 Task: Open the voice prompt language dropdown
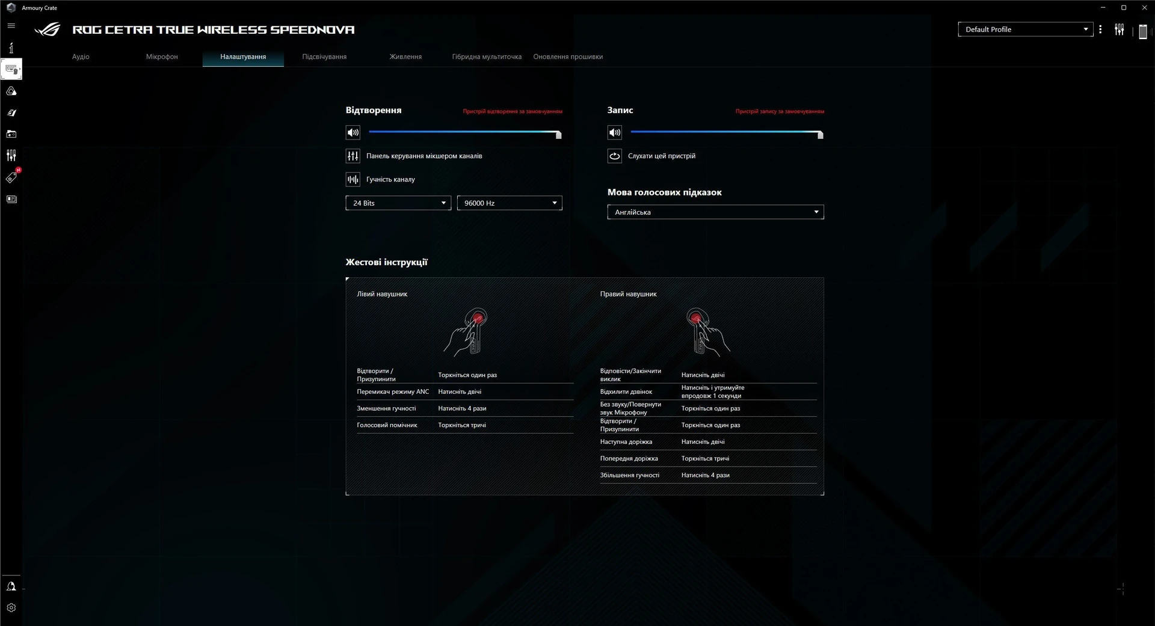point(715,212)
